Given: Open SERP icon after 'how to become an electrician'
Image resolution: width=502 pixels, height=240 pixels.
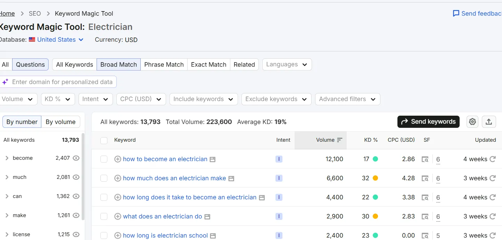Looking at the screenshot, I should pyautogui.click(x=213, y=159).
